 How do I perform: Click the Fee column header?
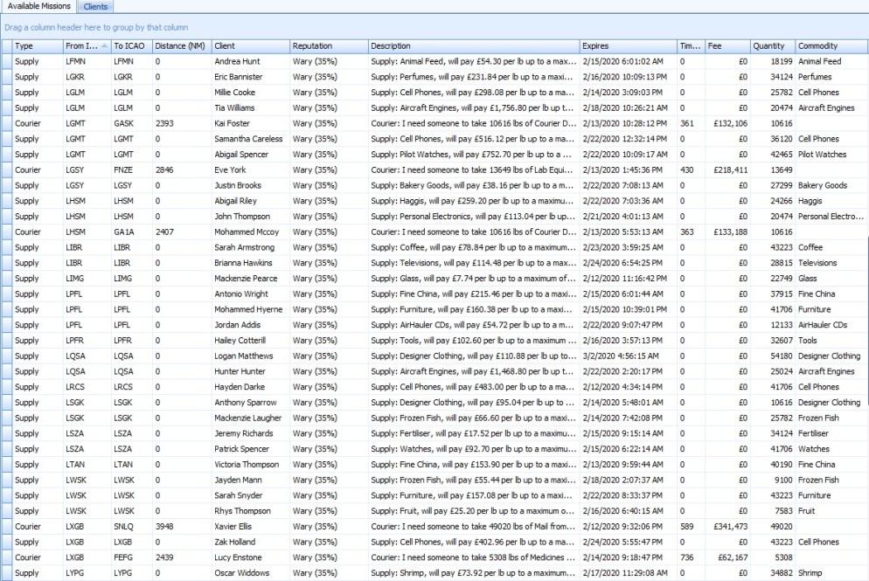pyautogui.click(x=727, y=45)
